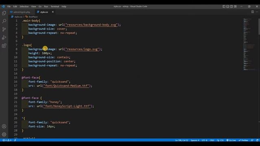
Task: Click the ports icon beside warnings count
Action: (15, 140)
